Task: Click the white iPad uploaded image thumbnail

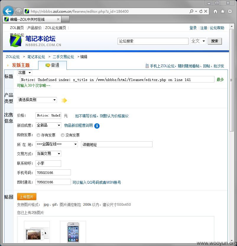Action: [x=37, y=232]
